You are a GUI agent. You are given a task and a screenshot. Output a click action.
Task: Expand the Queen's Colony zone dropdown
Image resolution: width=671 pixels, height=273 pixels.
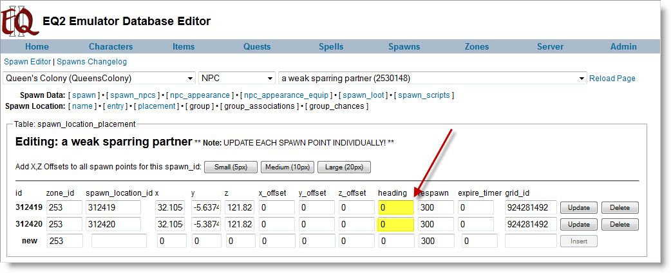coord(99,79)
